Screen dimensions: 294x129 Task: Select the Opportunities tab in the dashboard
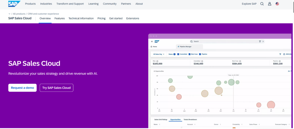[175, 120]
